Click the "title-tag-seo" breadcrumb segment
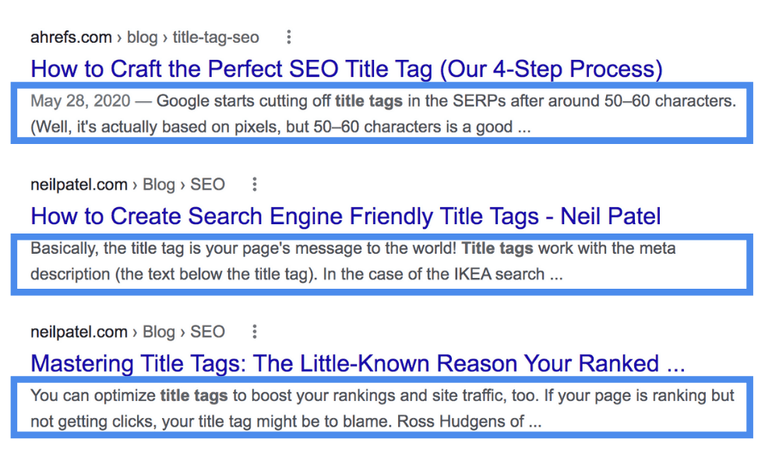The image size is (779, 467). click(216, 37)
